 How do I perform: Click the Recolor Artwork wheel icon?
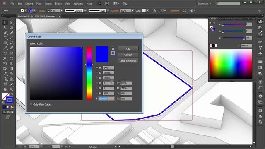(154, 11)
